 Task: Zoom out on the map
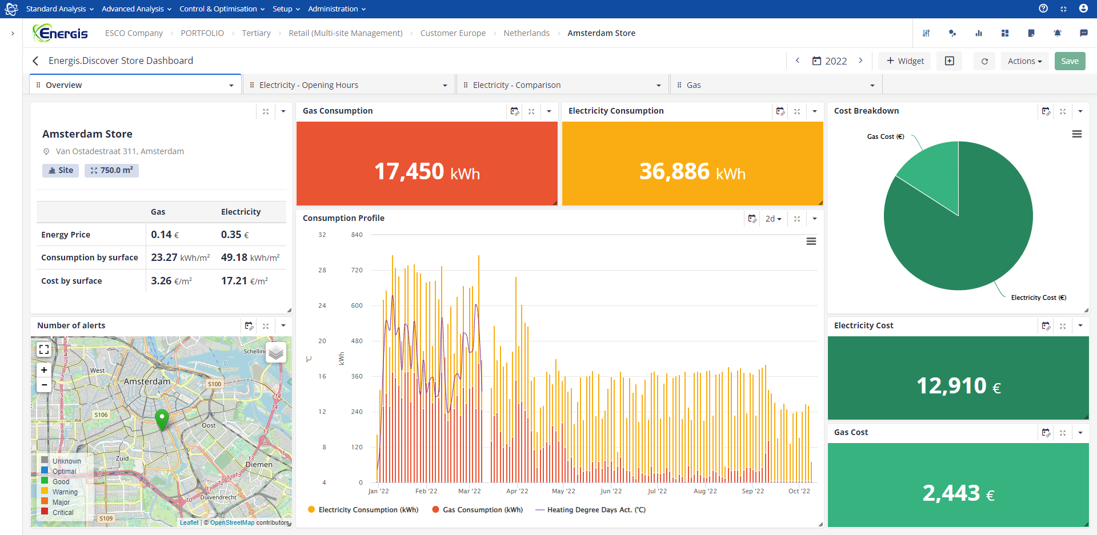click(44, 385)
